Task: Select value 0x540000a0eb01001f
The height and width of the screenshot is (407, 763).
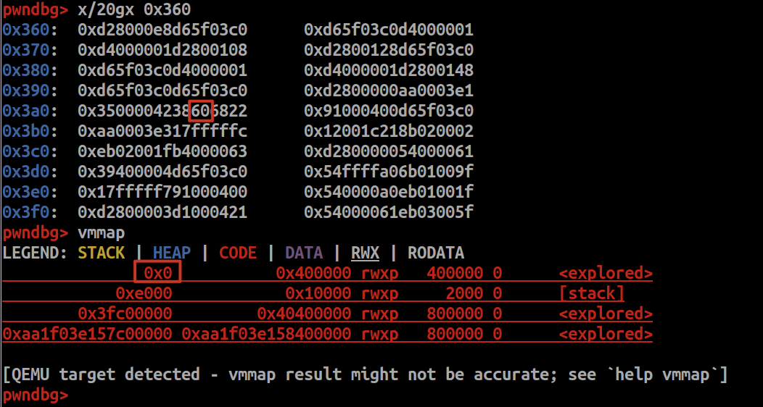Action: pos(389,193)
